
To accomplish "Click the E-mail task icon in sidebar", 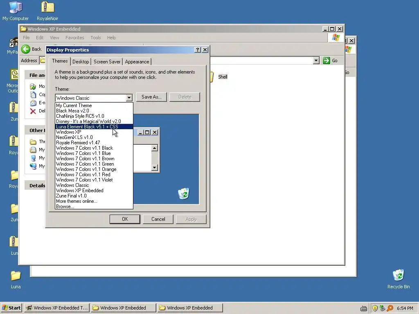I will tap(33, 103).
